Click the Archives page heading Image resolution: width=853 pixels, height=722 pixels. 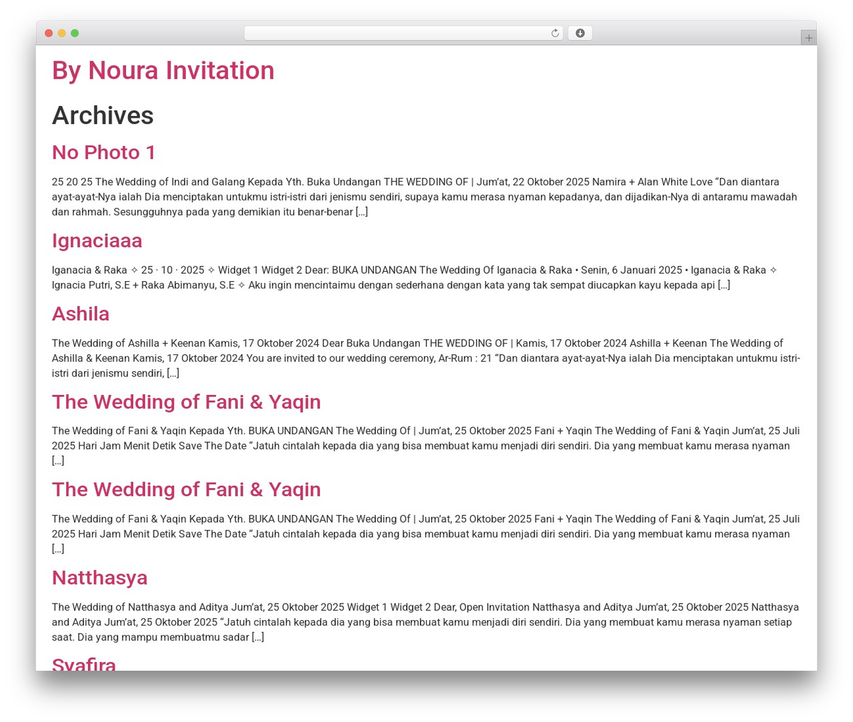pos(103,115)
